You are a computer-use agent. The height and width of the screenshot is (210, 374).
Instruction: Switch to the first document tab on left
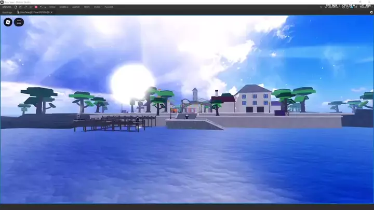coord(7,12)
